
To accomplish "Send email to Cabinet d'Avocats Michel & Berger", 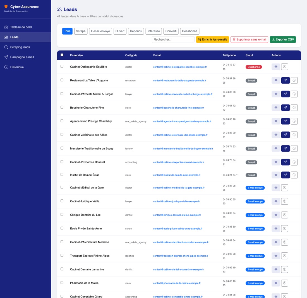I will pyautogui.click(x=286, y=94).
